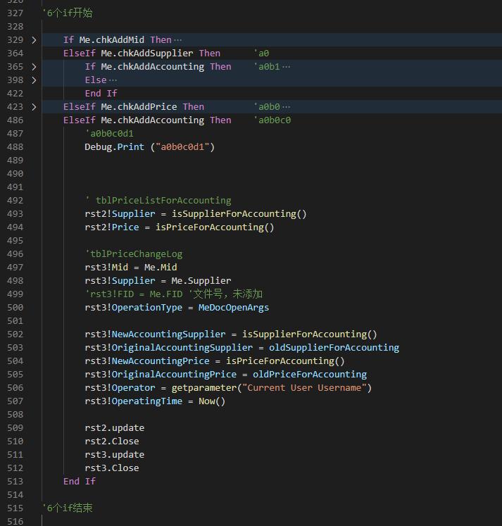Click 'isPriceForAccounting()' on line 494
Screen dimensions: 502x526
click(215, 227)
